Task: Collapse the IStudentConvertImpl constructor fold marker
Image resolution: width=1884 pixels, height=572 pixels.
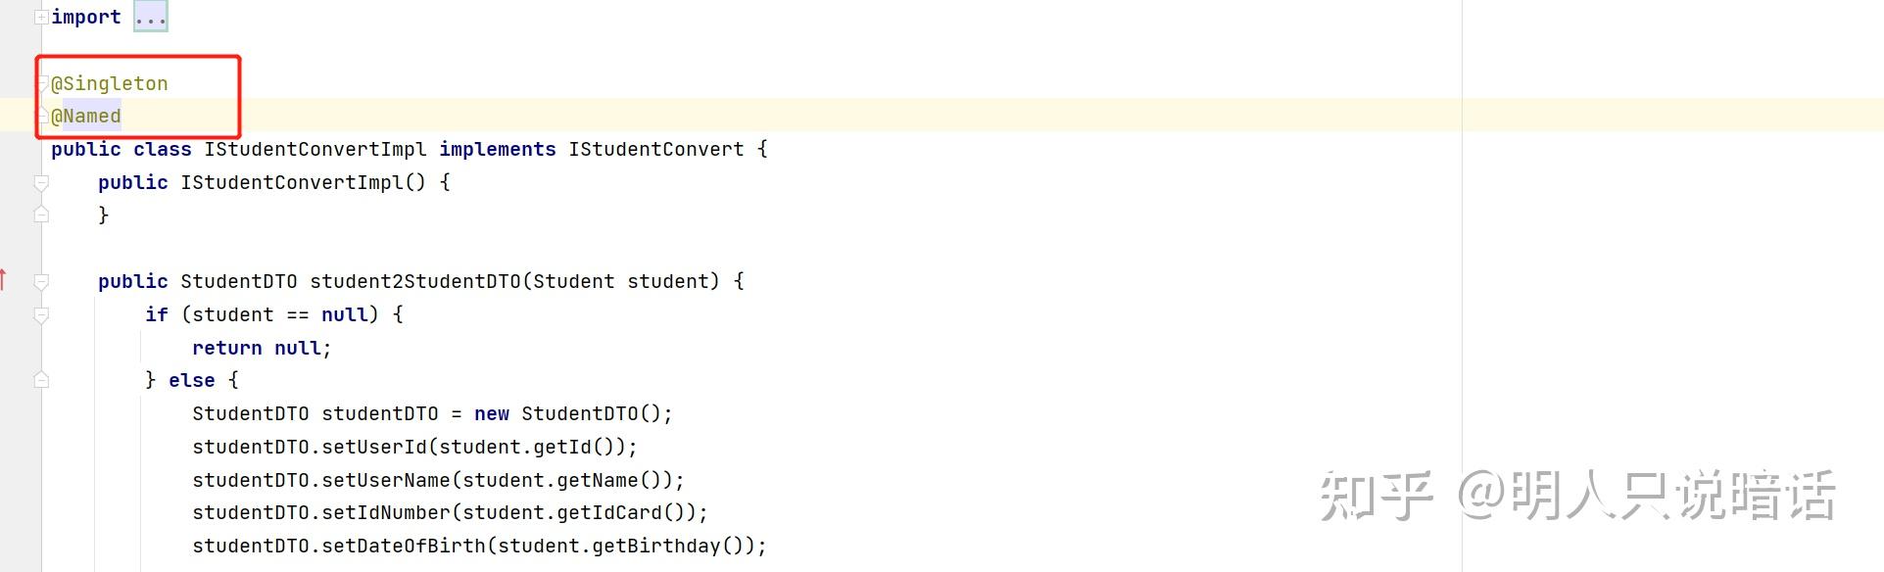Action: [x=41, y=182]
